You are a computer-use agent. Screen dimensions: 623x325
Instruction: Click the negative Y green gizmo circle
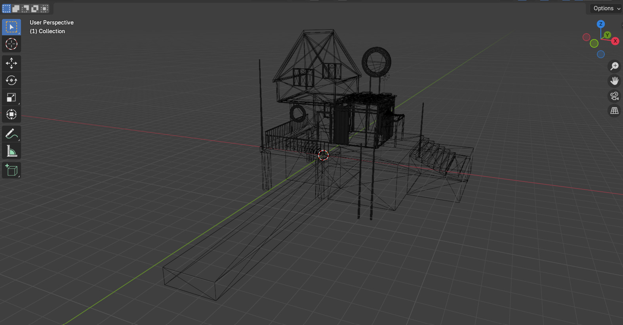tap(594, 43)
